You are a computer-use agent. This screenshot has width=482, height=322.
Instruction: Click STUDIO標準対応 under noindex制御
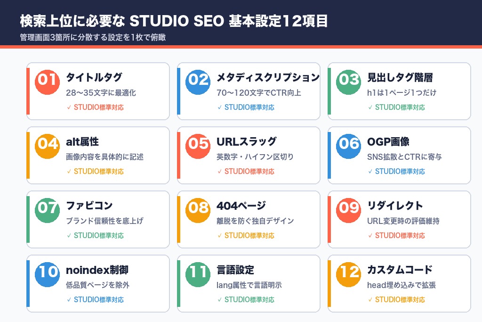pos(99,299)
